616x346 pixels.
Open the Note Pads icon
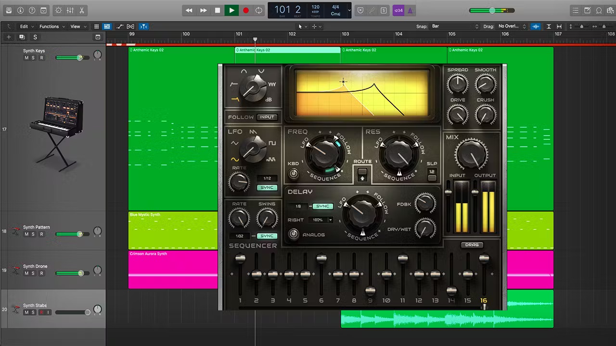pos(587,10)
